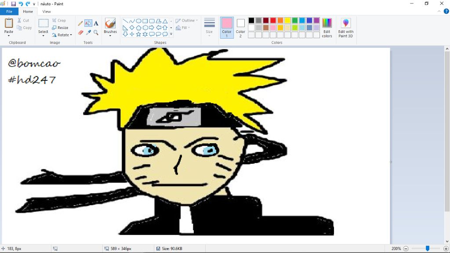Click the Save icon in title bar

pos(14,4)
